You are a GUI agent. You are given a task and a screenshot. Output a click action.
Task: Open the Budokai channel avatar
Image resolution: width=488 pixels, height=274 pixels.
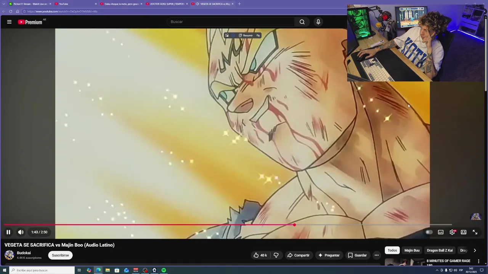tap(9, 255)
